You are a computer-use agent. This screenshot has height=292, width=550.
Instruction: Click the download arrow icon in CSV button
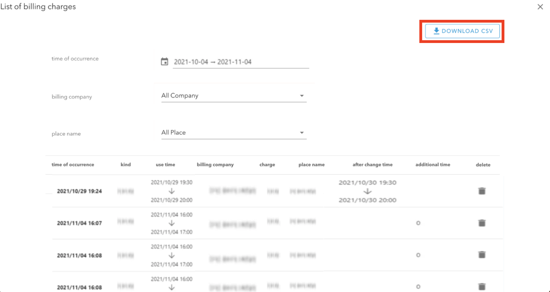point(436,31)
